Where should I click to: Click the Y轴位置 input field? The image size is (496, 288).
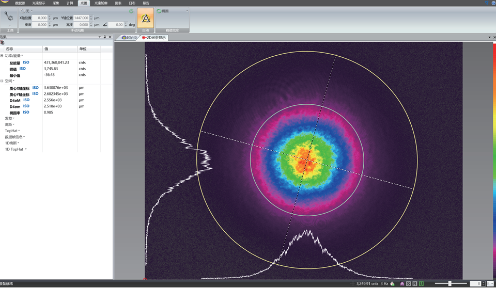(81, 18)
